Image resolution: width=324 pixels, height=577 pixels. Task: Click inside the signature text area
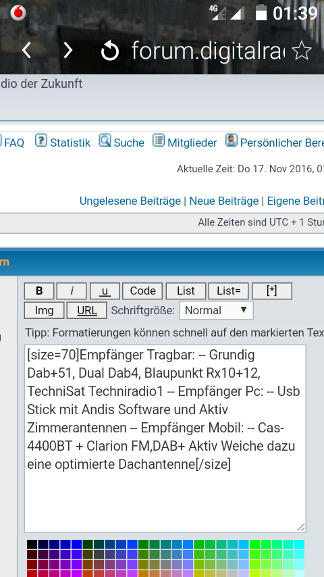(x=165, y=438)
